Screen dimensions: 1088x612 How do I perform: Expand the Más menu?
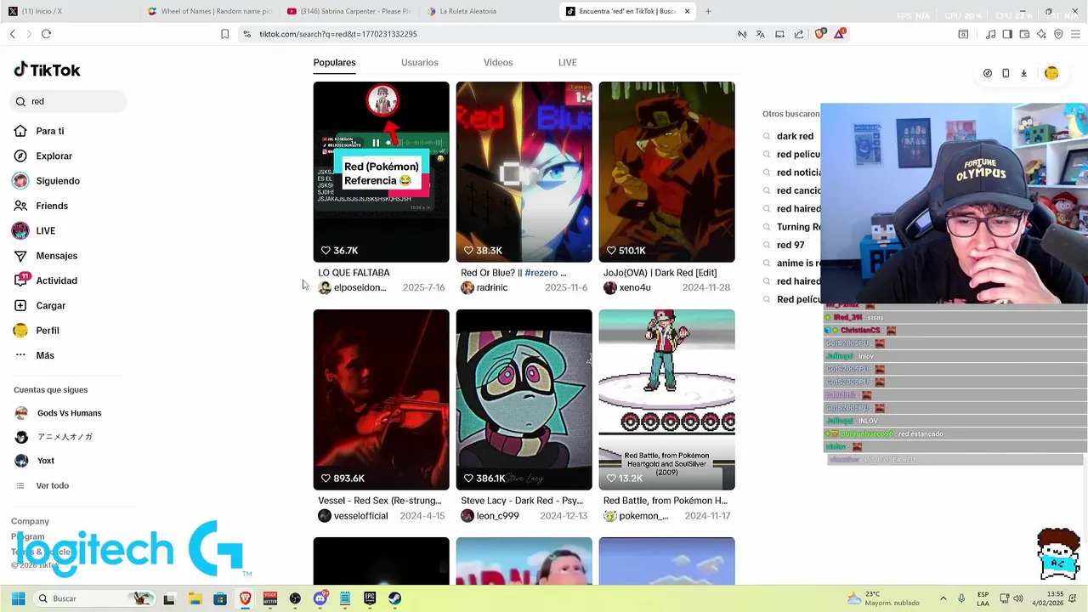(x=34, y=355)
